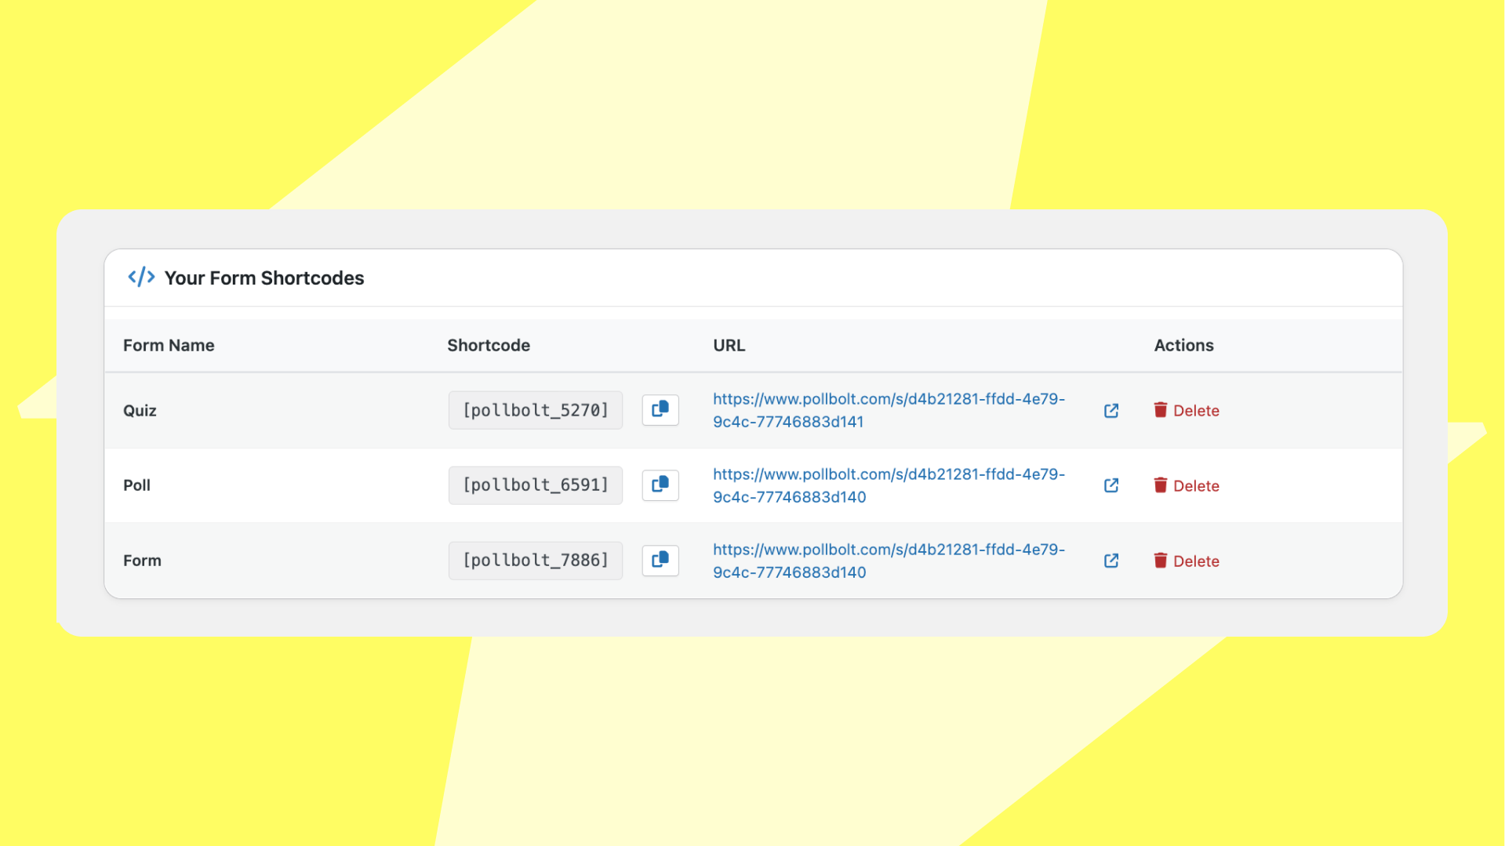This screenshot has width=1505, height=846.
Task: Select the [pollbolt_5270] shortcode field
Action: (536, 410)
